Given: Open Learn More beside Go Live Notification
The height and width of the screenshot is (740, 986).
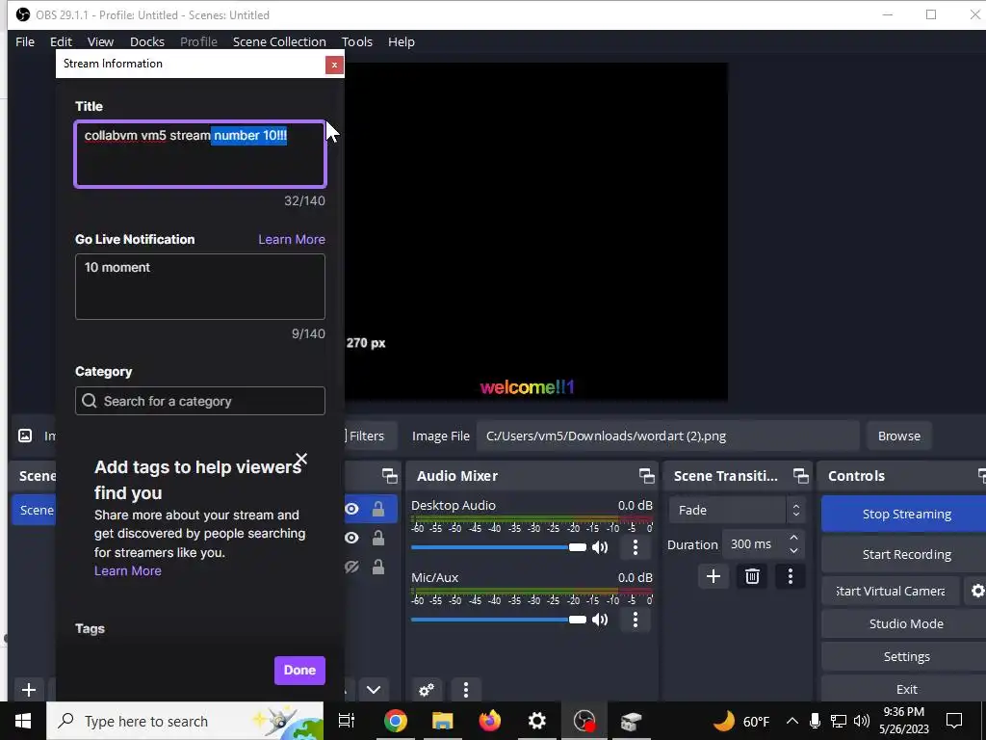Looking at the screenshot, I should tap(291, 239).
